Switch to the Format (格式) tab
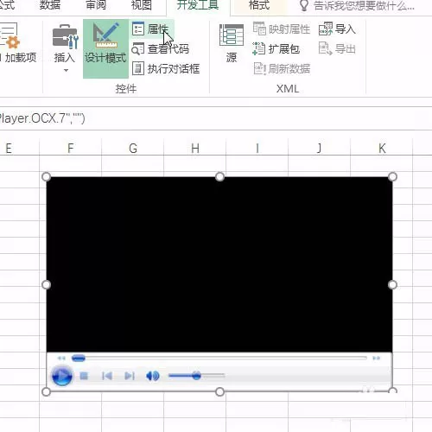Screen dimensions: 432x432 coord(259,5)
